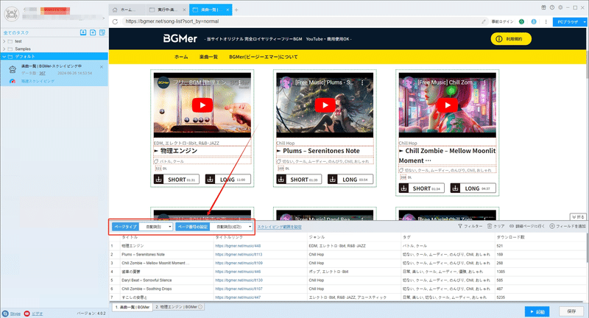Click SHORT download for 物理エンジン
This screenshot has width=589, height=318.
177,180
